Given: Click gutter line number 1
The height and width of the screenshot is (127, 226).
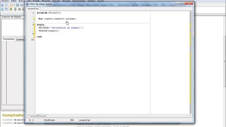Looking at the screenshot, I should point(33,13).
